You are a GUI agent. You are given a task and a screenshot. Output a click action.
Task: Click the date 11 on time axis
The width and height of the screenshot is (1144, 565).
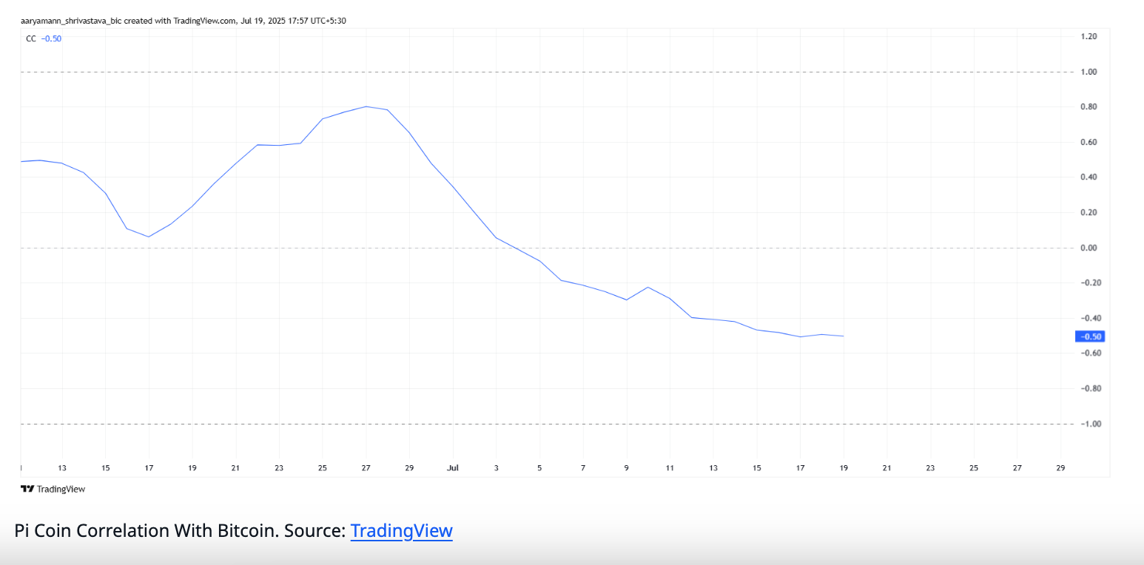(x=670, y=468)
